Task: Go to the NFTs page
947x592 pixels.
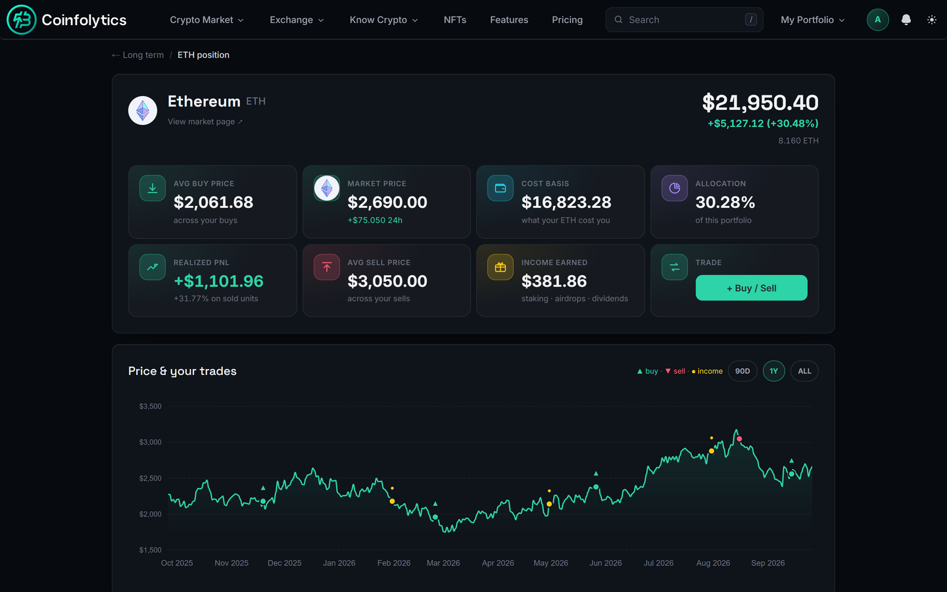Action: (x=455, y=20)
